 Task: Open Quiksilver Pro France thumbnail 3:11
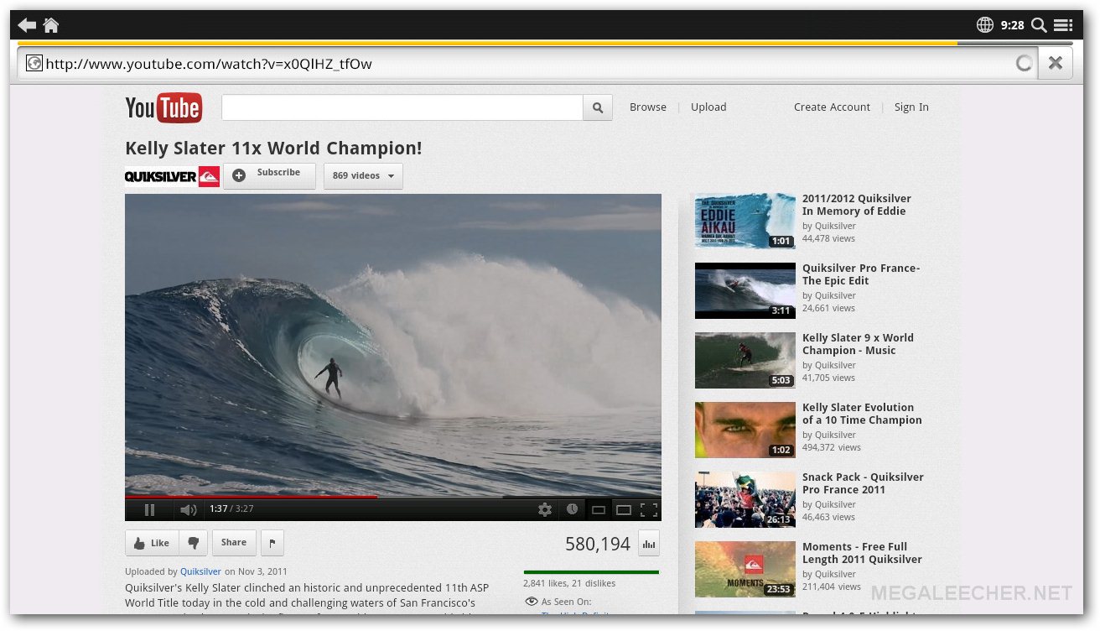(745, 290)
